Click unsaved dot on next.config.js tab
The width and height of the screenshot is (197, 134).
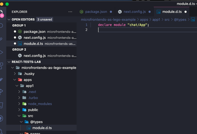click(150, 12)
